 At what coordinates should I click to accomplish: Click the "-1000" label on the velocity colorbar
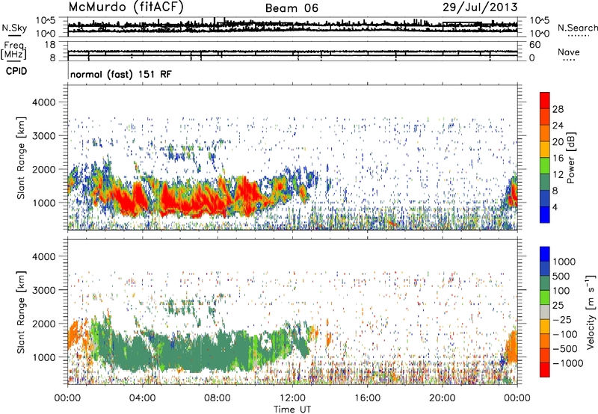(x=567, y=363)
